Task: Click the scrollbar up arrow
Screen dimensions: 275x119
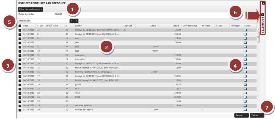Action: pyautogui.click(x=258, y=30)
